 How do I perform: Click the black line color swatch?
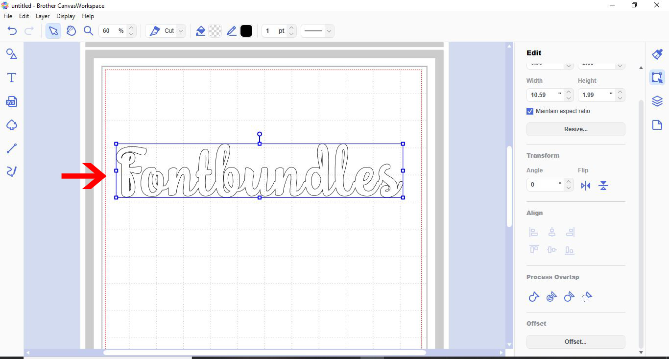click(x=246, y=31)
